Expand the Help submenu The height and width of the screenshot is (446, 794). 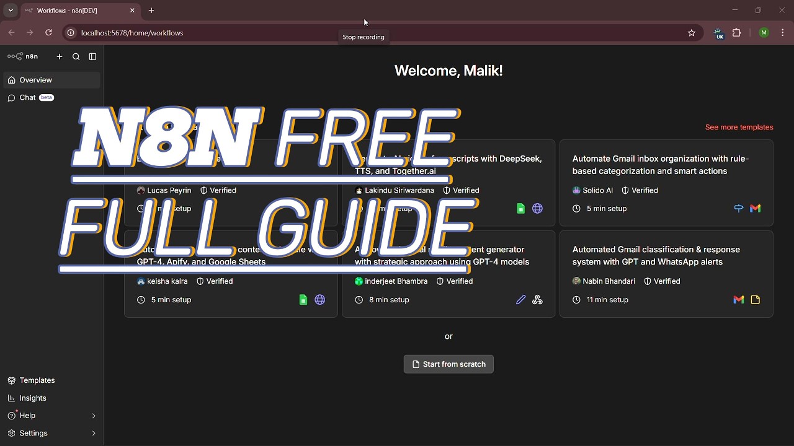pyautogui.click(x=51, y=416)
